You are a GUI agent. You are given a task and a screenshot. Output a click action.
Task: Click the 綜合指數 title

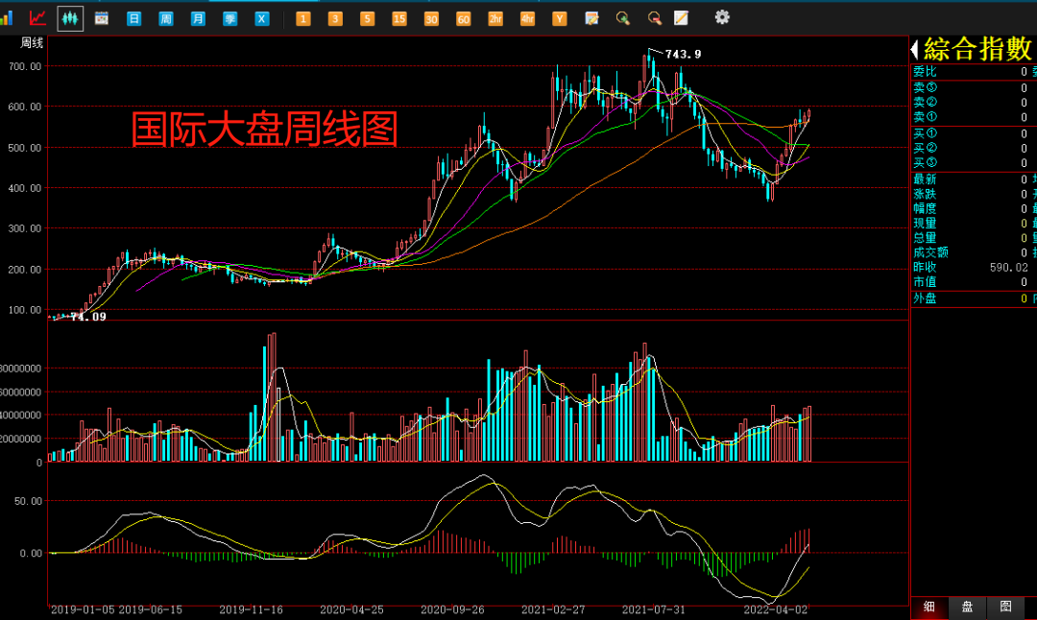coord(977,49)
